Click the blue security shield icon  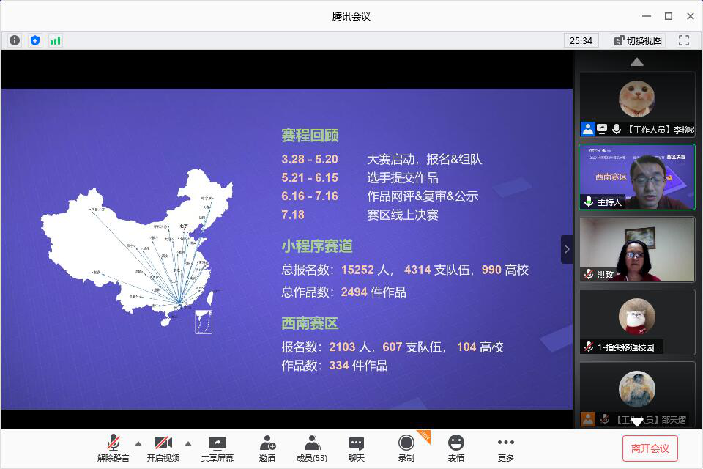[x=35, y=40]
